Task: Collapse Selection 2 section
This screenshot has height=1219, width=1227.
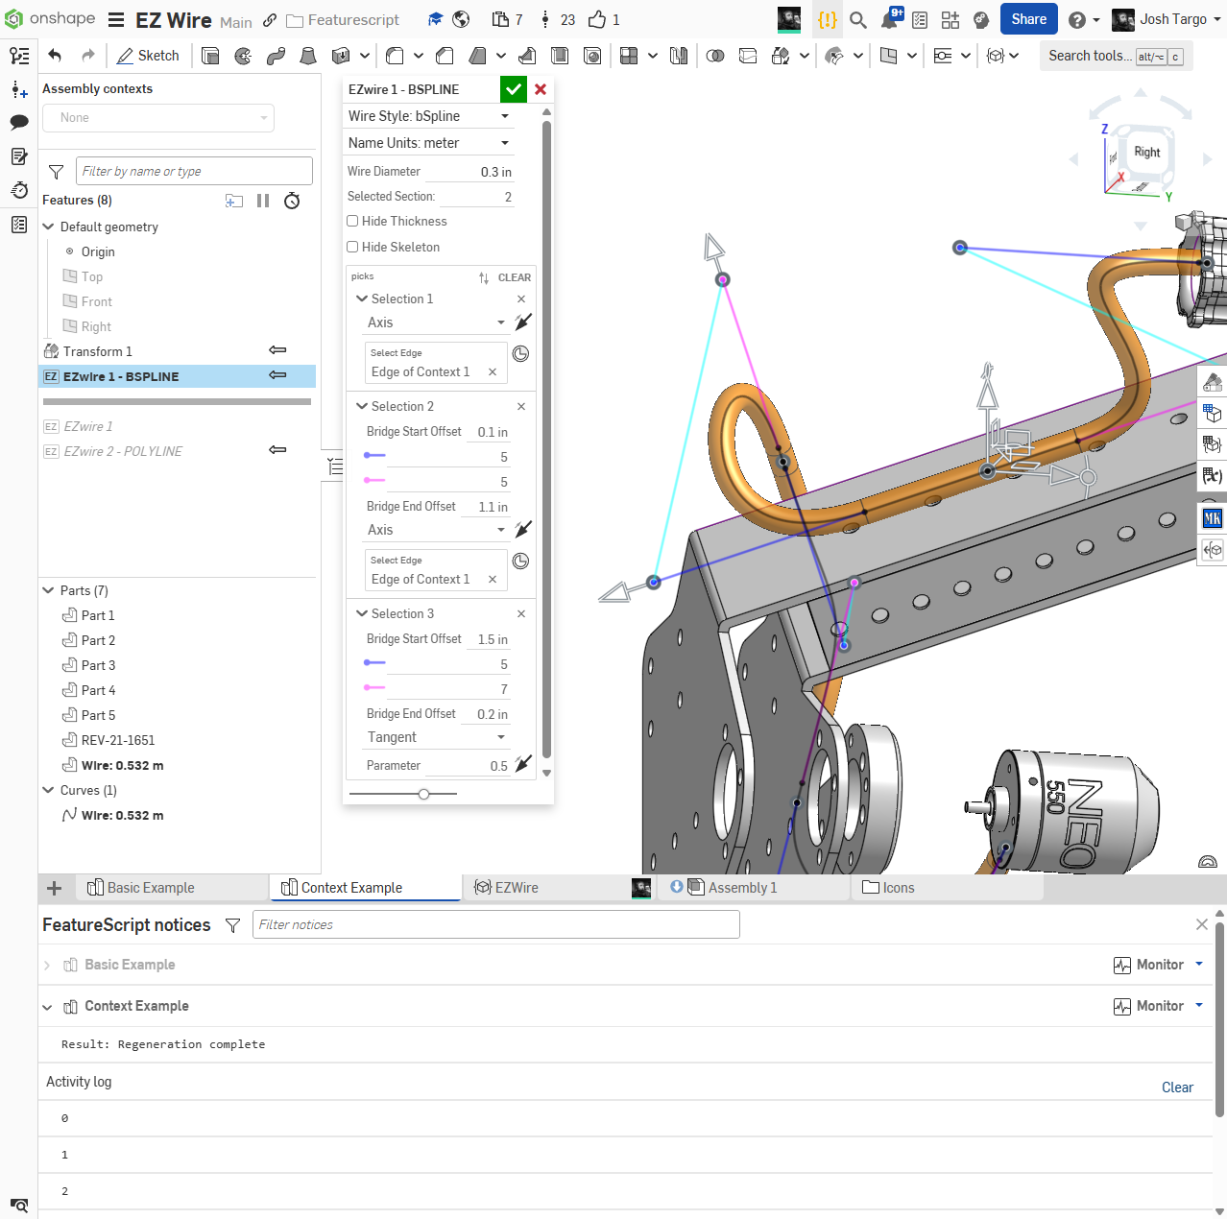Action: (x=362, y=406)
